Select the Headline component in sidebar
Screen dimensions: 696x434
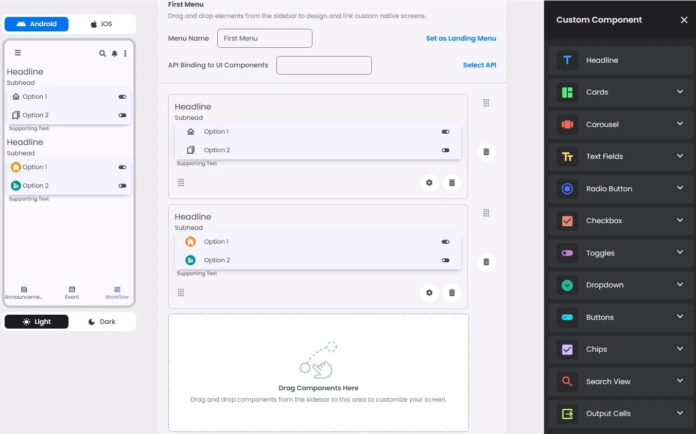pyautogui.click(x=621, y=60)
